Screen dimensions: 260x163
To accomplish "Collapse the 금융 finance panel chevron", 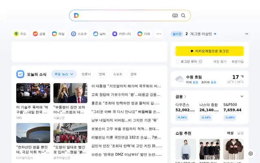I will tap(242, 96).
